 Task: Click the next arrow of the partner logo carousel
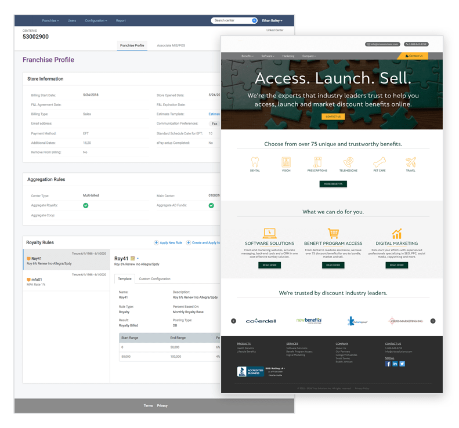pyautogui.click(x=433, y=321)
